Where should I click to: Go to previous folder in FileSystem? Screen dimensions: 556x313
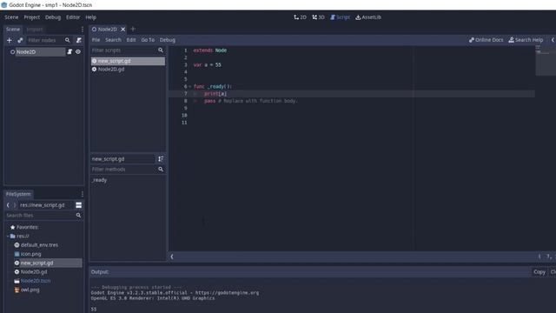click(x=8, y=205)
